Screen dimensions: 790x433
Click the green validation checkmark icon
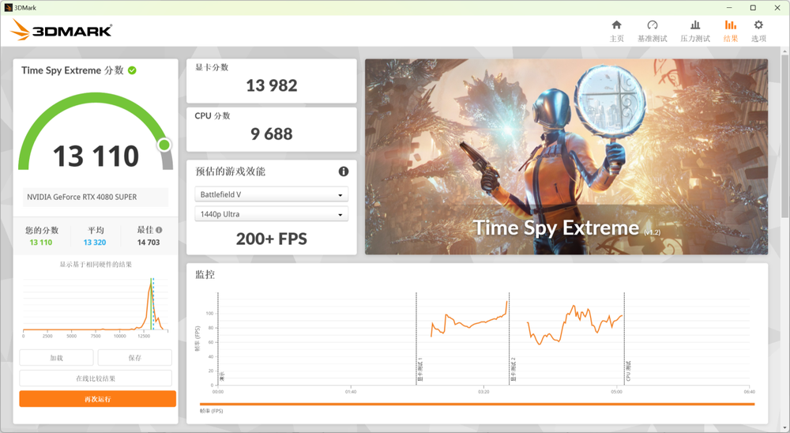(x=132, y=70)
